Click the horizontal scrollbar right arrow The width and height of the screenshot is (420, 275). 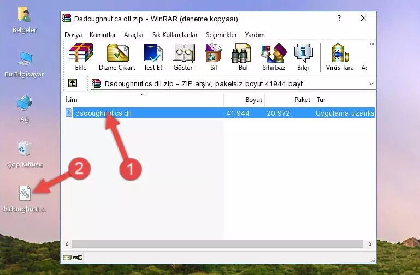pos(370,244)
